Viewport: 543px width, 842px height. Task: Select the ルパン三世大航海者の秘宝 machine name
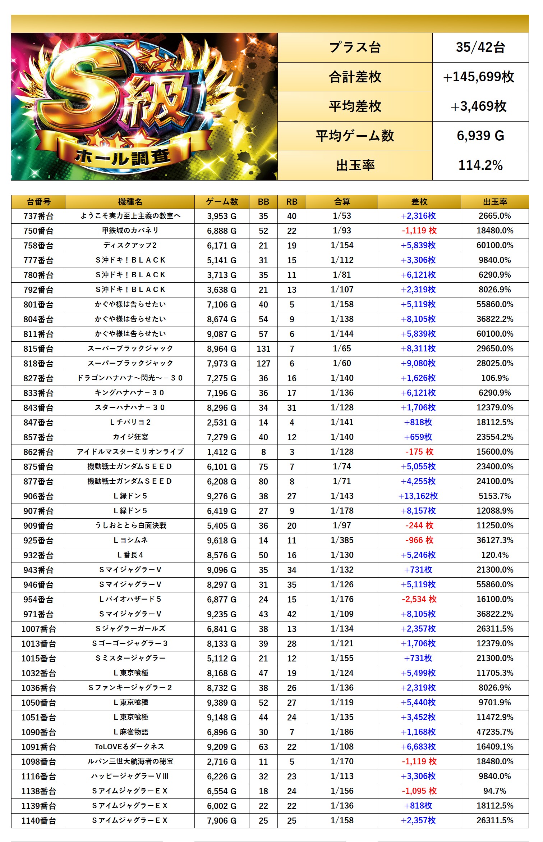point(130,761)
